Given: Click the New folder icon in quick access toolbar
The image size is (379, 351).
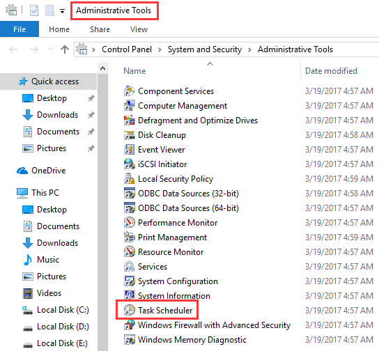Looking at the screenshot, I should click(49, 10).
